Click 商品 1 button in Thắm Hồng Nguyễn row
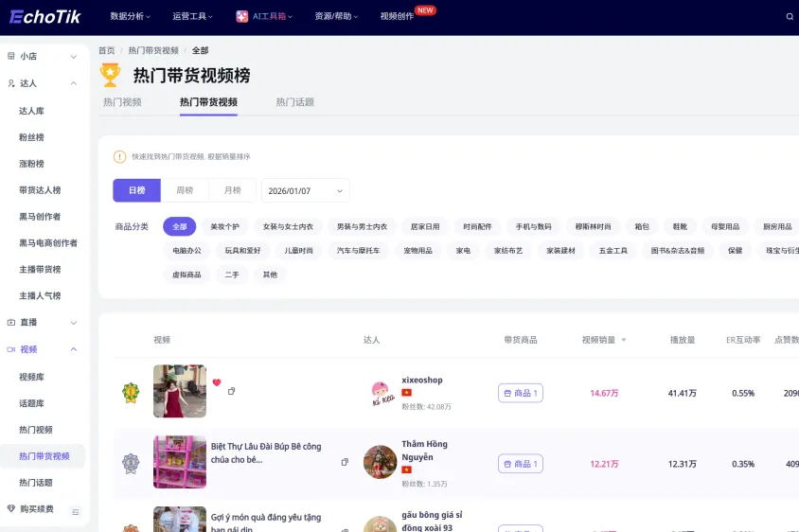 (521, 464)
